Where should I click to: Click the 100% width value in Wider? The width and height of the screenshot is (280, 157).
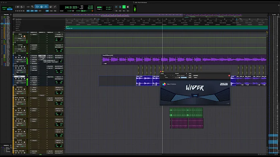195,96
